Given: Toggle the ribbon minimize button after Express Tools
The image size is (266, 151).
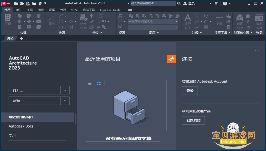Looking at the screenshot, I should [x=130, y=10].
